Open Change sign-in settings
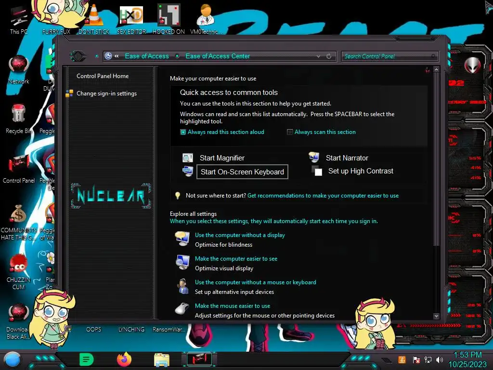Image resolution: width=493 pixels, height=370 pixels. point(106,93)
